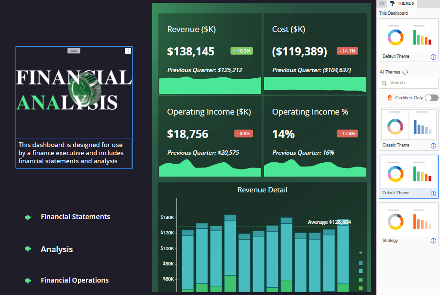Apply the Strategy theme thumbnail
Viewport: 440px width, 295px height.
408,221
